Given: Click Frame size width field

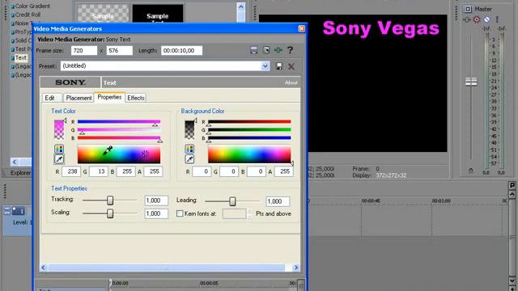Looking at the screenshot, I should pos(84,50).
